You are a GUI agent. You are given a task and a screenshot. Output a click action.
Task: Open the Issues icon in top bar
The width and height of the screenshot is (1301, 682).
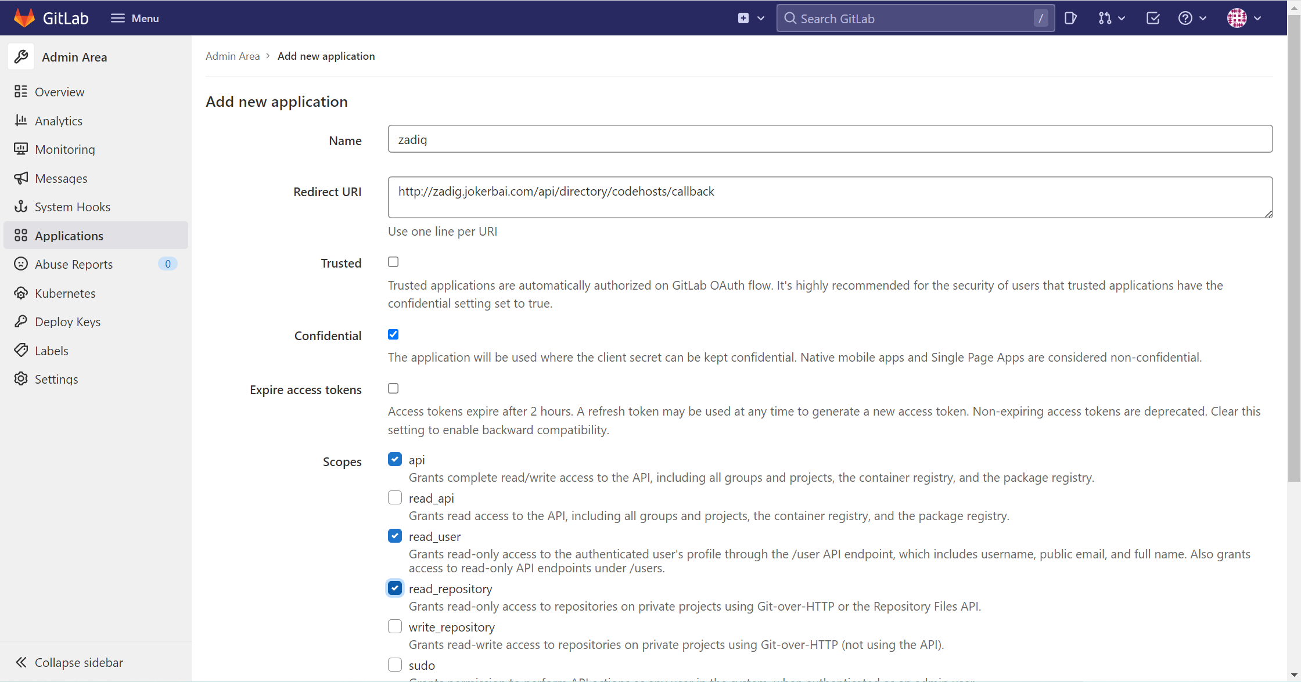coord(1070,19)
